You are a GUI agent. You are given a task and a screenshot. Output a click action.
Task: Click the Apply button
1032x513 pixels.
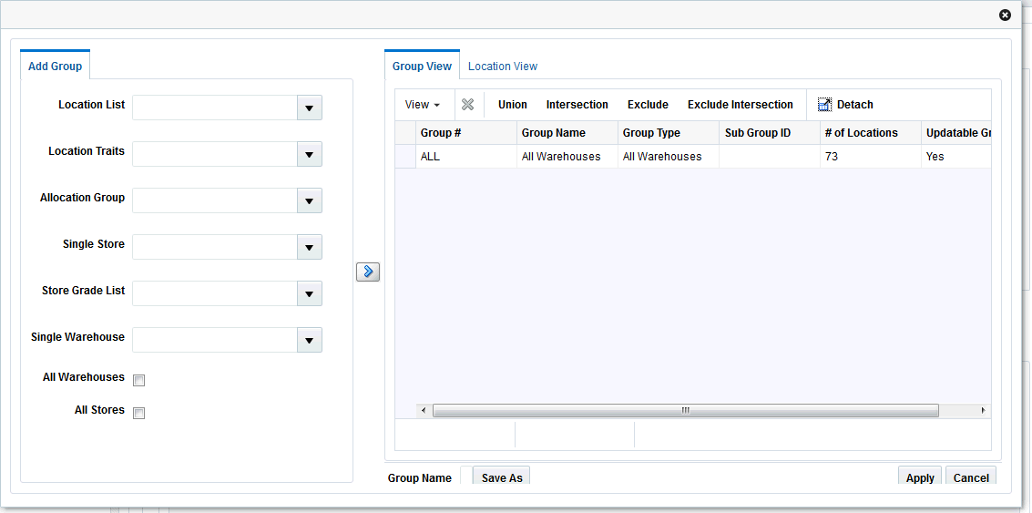pos(920,477)
